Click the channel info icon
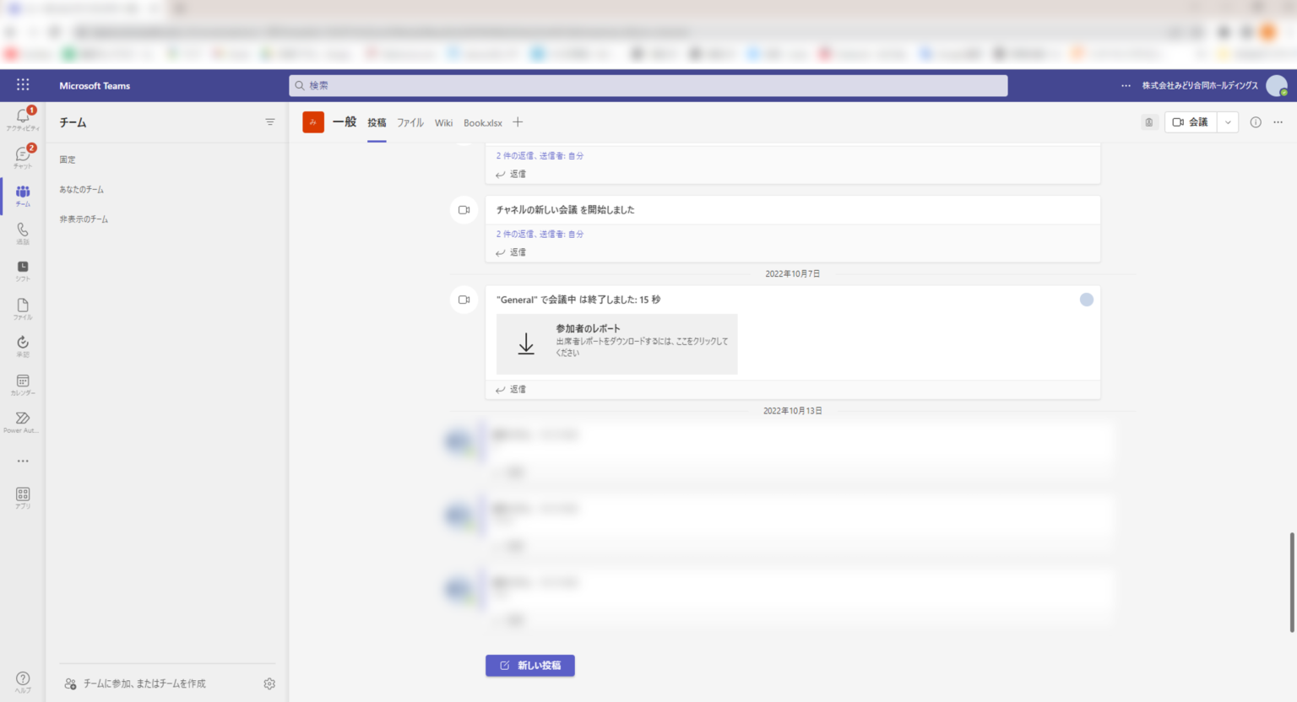The width and height of the screenshot is (1297, 702). pos(1256,122)
